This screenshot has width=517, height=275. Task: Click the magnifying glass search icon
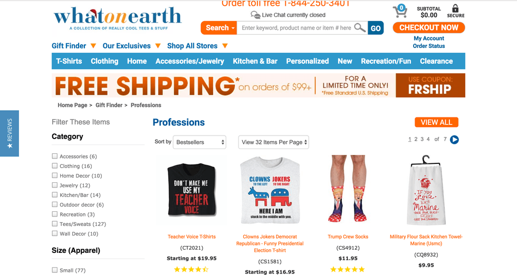click(360, 28)
